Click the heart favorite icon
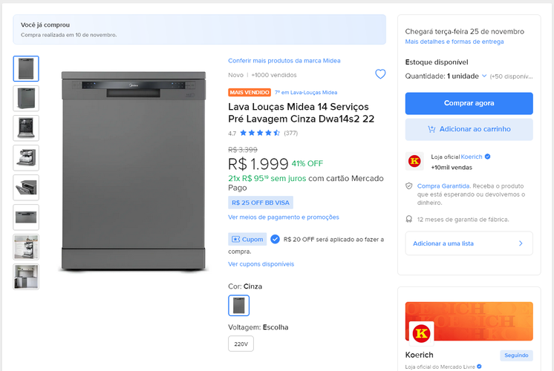This screenshot has height=371, width=554. coord(380,74)
